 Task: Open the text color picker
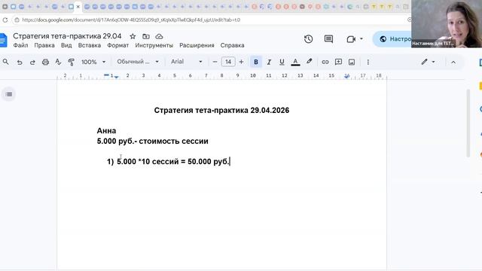[x=295, y=62]
